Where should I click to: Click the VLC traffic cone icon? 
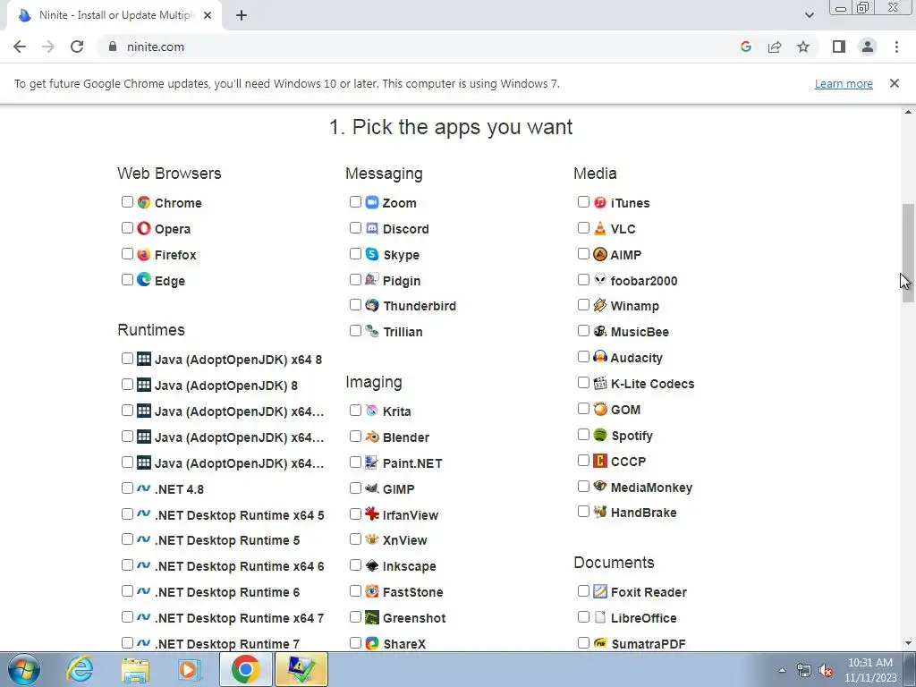click(600, 228)
